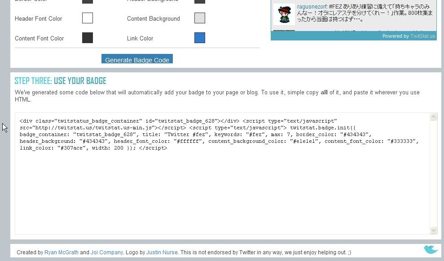The image size is (444, 261).
Task: Click the #FEZ tweet text in badge preview
Action: point(365,13)
